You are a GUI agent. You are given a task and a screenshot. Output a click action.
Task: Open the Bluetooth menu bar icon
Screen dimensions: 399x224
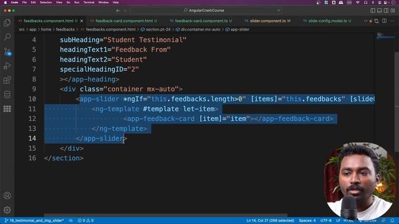coord(373,2)
